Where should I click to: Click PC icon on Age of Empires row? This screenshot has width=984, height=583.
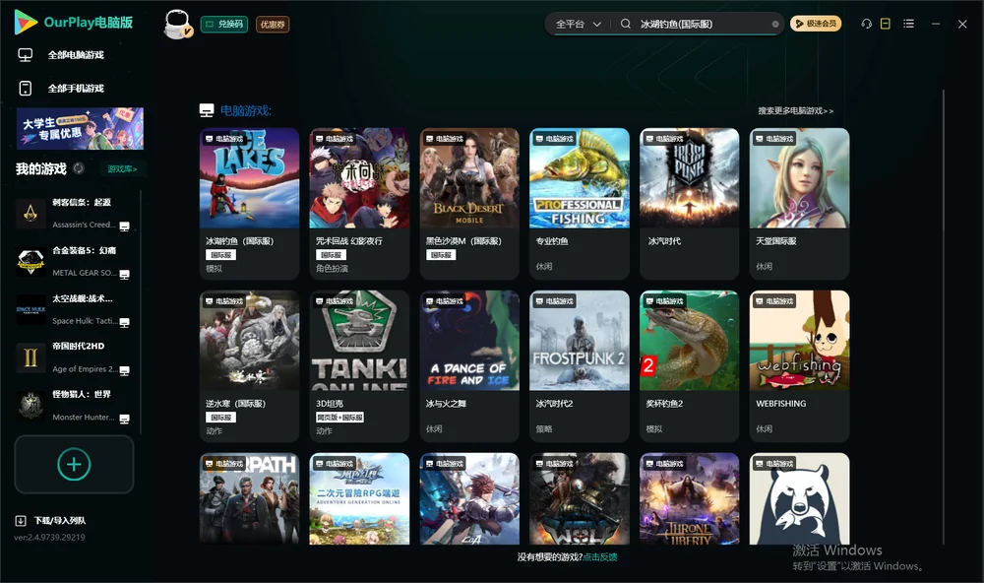pos(125,370)
